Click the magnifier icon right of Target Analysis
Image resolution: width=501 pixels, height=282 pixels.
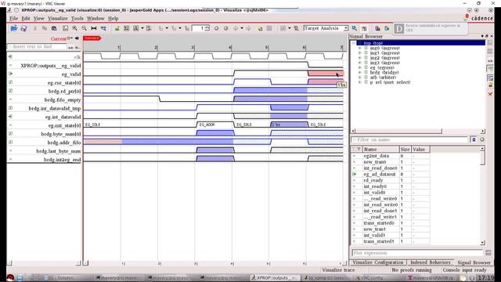coord(354,28)
